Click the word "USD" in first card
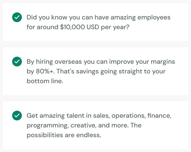Screen dimensions: 191x152 coord(93,27)
